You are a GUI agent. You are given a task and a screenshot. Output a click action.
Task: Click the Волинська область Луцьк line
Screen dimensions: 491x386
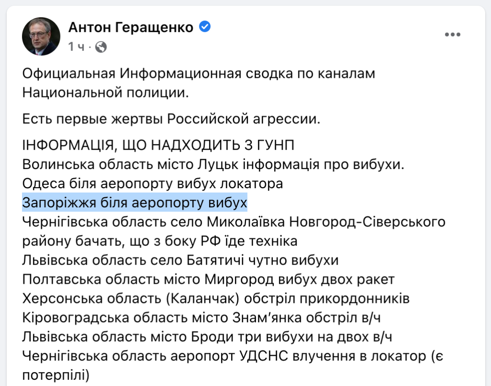214,165
